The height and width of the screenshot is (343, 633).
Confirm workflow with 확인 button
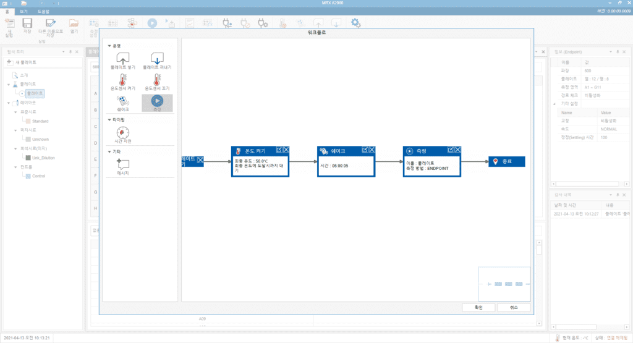pyautogui.click(x=477, y=308)
